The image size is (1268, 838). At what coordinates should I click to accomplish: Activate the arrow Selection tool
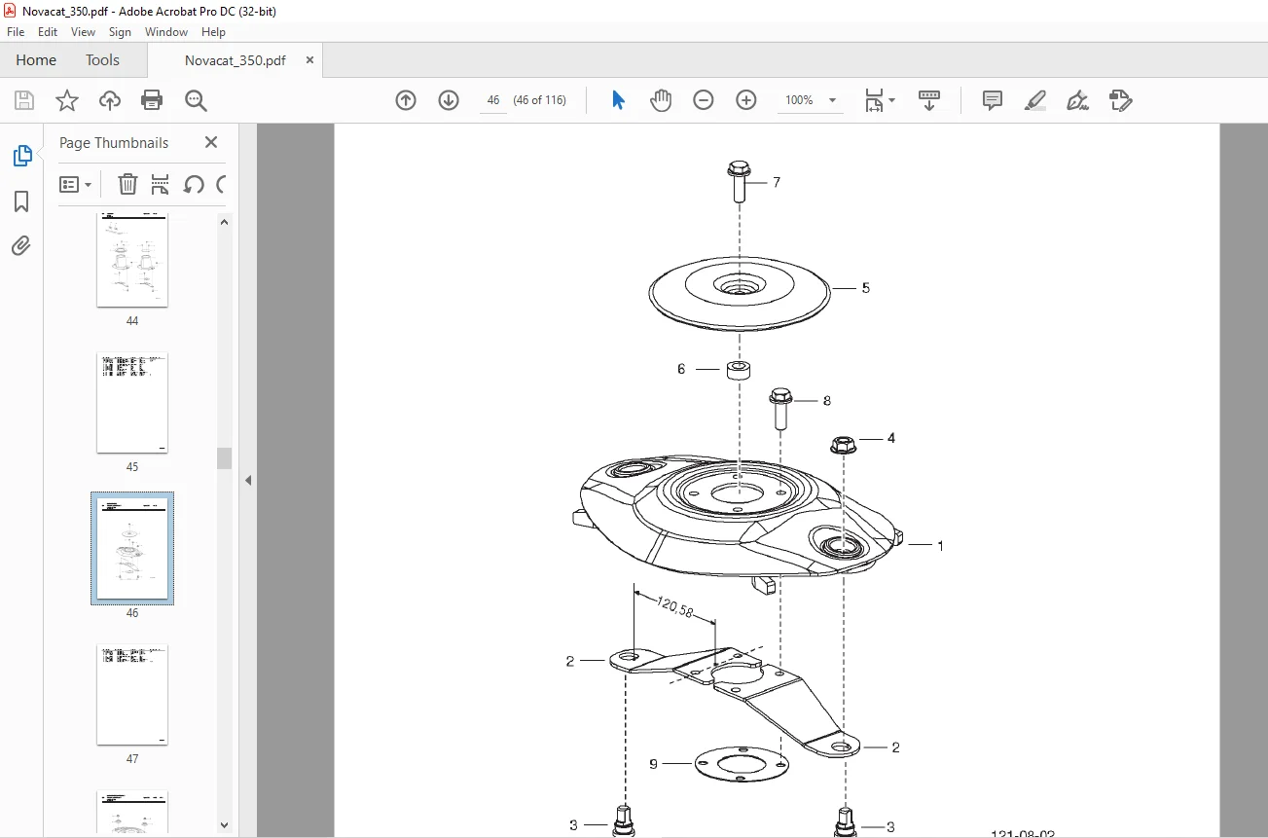(x=618, y=100)
